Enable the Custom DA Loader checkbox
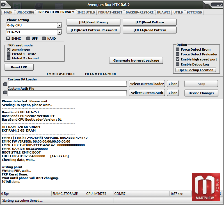 point(5,84)
